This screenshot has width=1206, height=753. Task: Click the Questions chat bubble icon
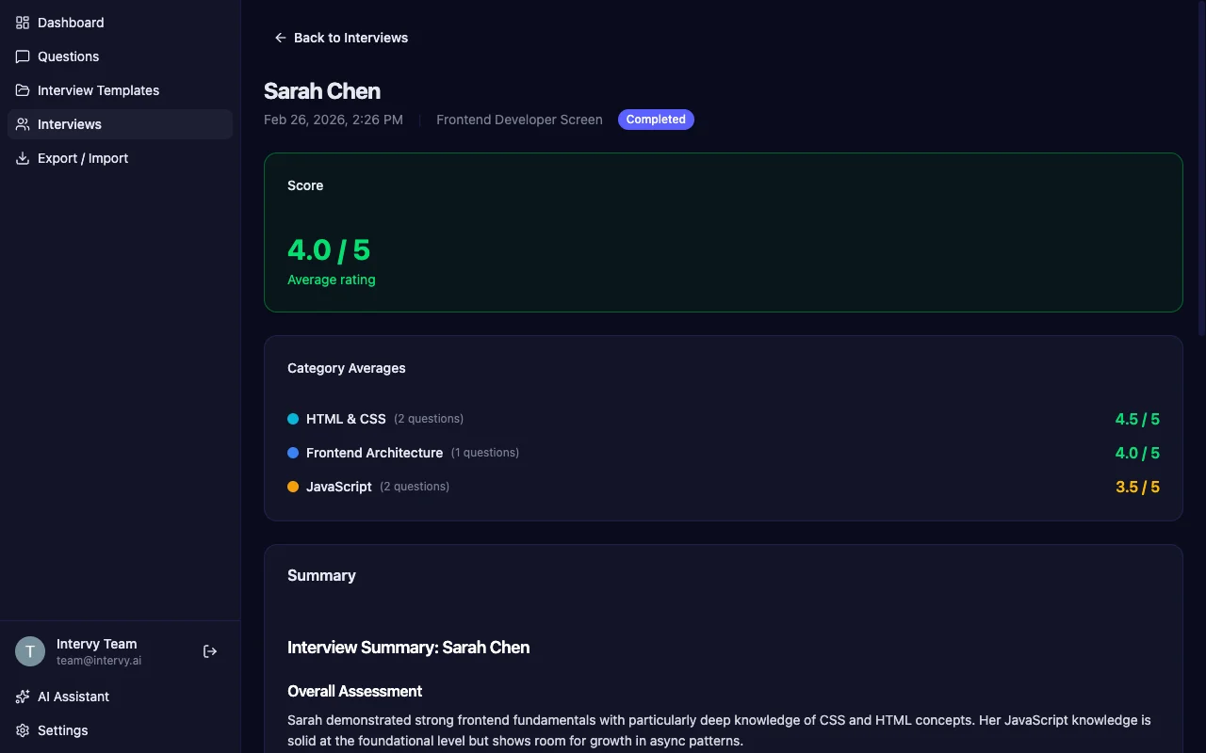point(22,56)
